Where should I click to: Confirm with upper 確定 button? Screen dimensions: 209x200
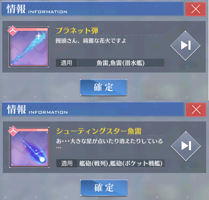click(103, 87)
